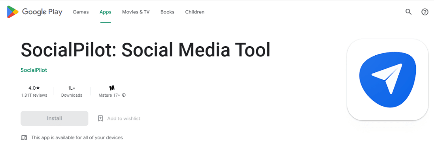Open the SocialPilot developer link
Screen dimensions: 434x152
click(x=34, y=70)
